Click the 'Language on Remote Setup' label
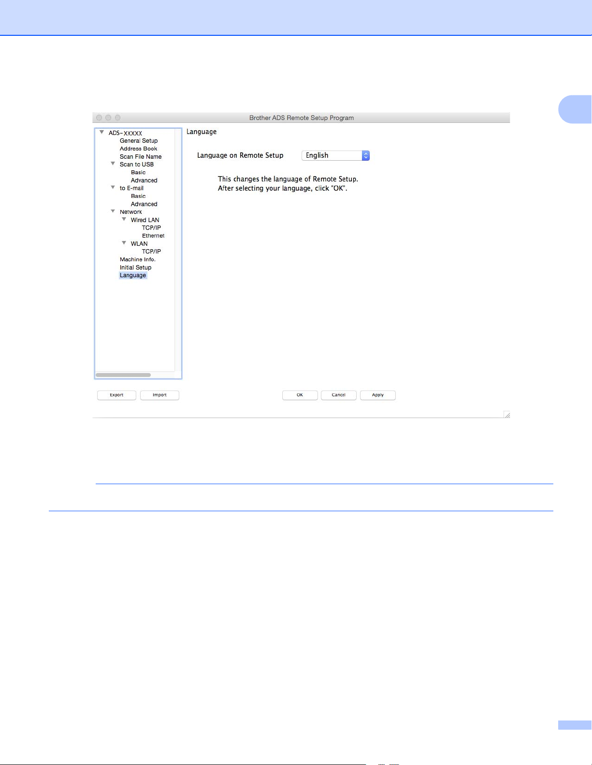 (x=240, y=155)
